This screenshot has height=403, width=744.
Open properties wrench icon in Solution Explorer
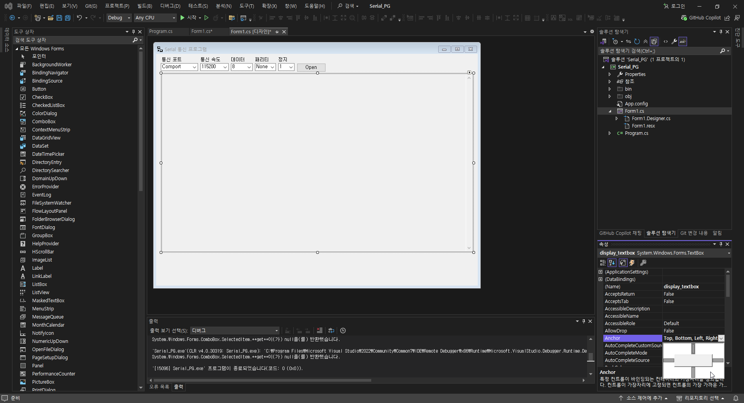pyautogui.click(x=674, y=41)
